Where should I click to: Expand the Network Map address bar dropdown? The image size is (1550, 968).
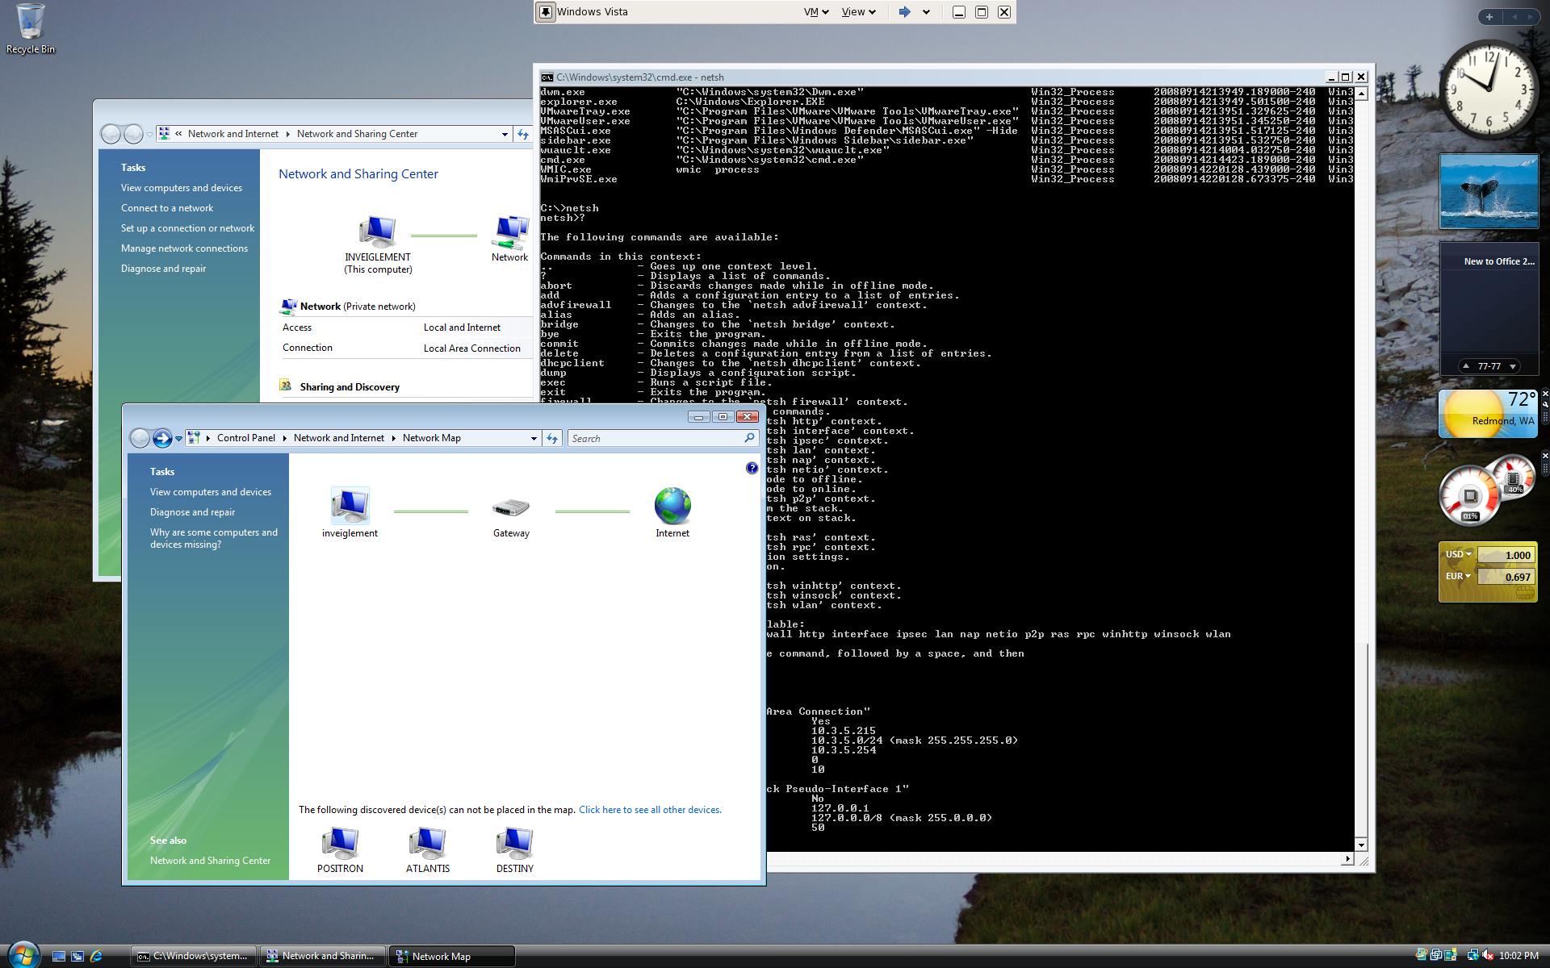tap(534, 438)
